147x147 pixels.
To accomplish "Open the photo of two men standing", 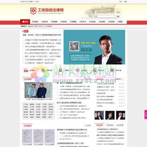I will pos(38,90).
